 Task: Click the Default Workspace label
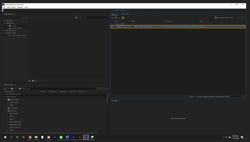(x=120, y=10)
